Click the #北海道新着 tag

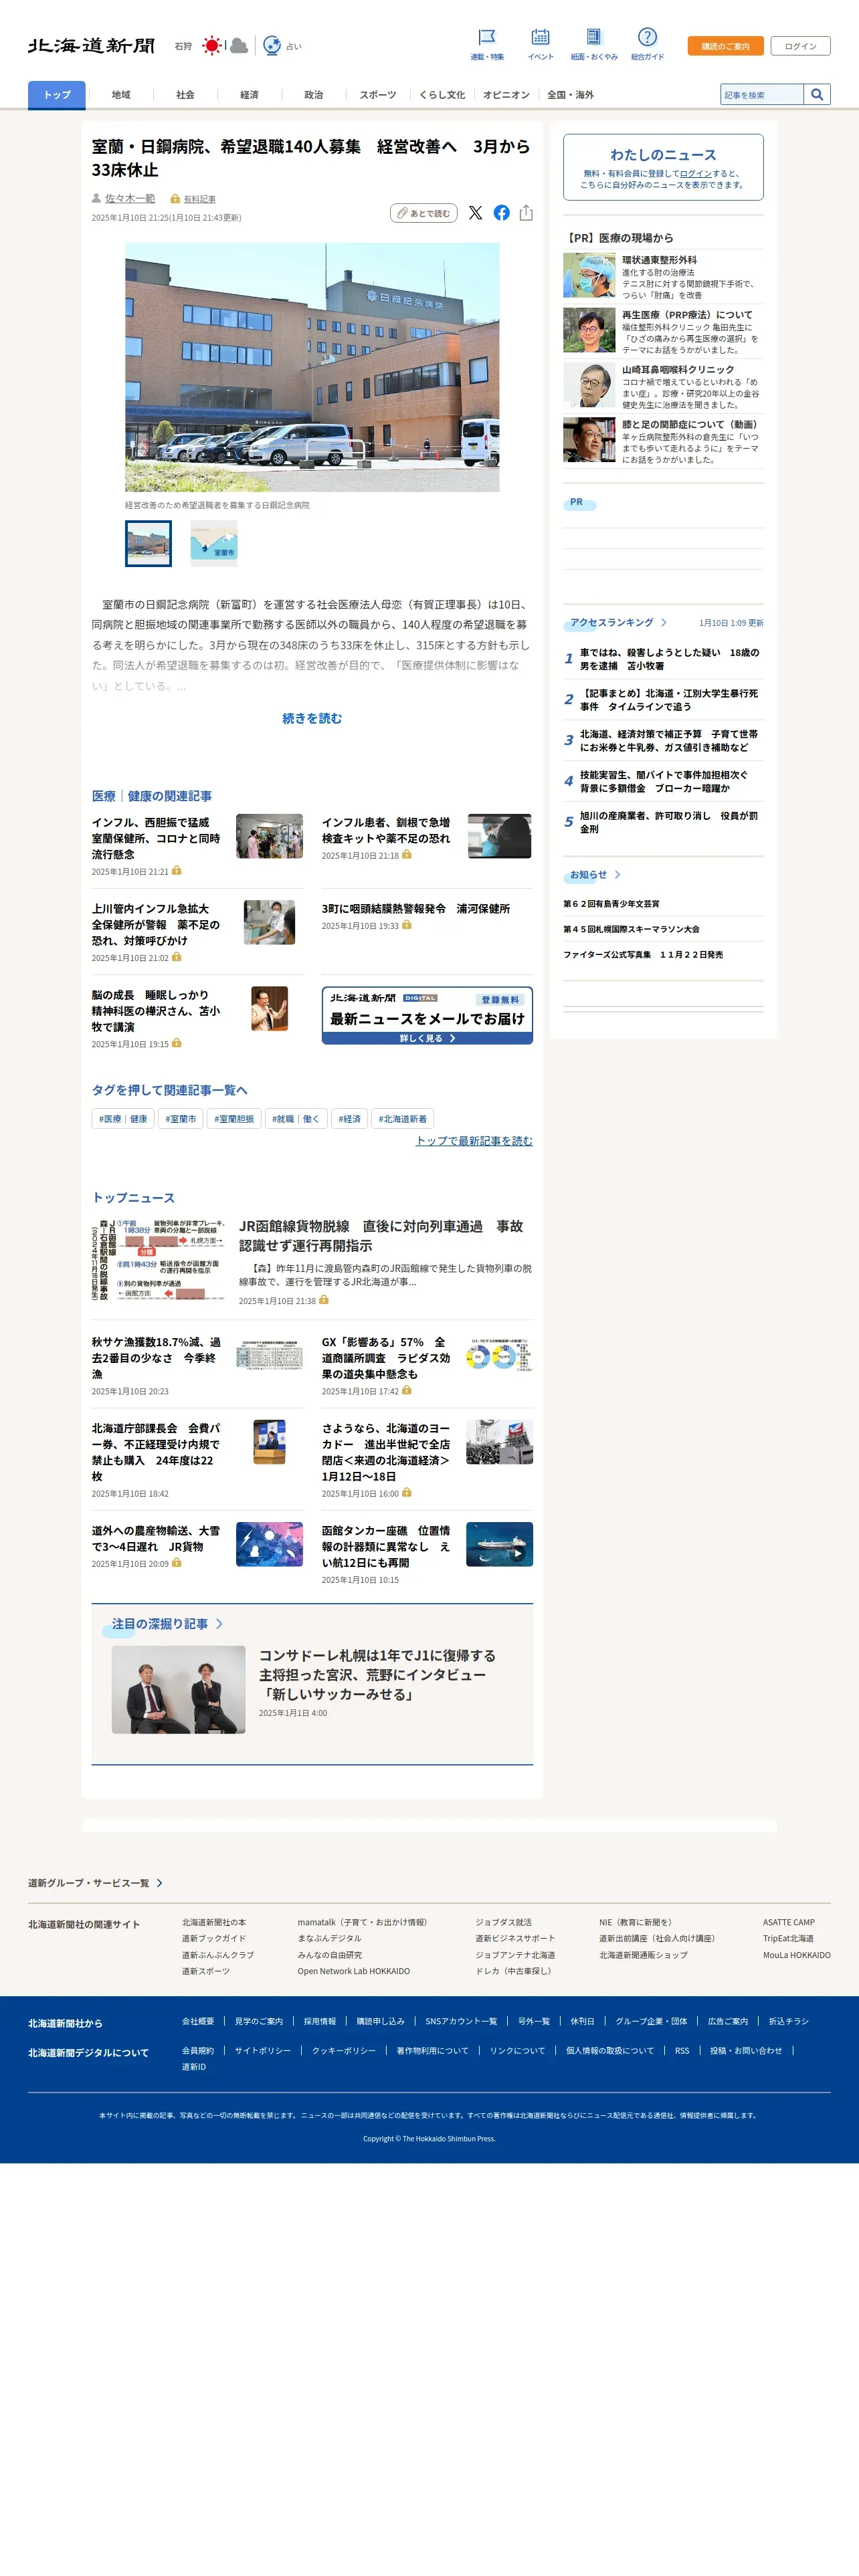point(403,1119)
